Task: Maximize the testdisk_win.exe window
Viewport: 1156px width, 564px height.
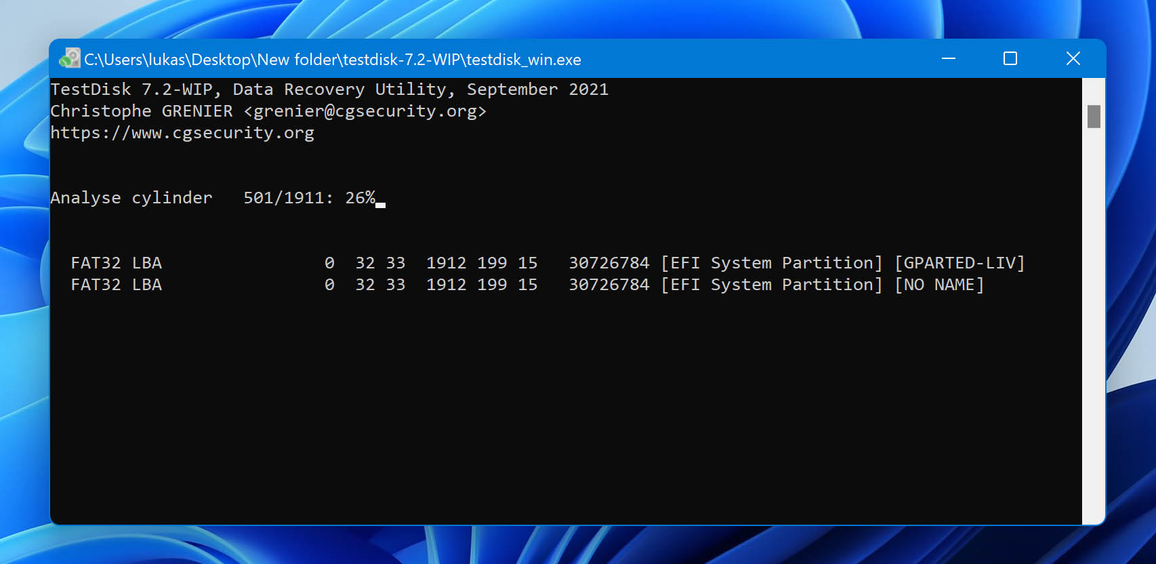Action: pos(1010,58)
